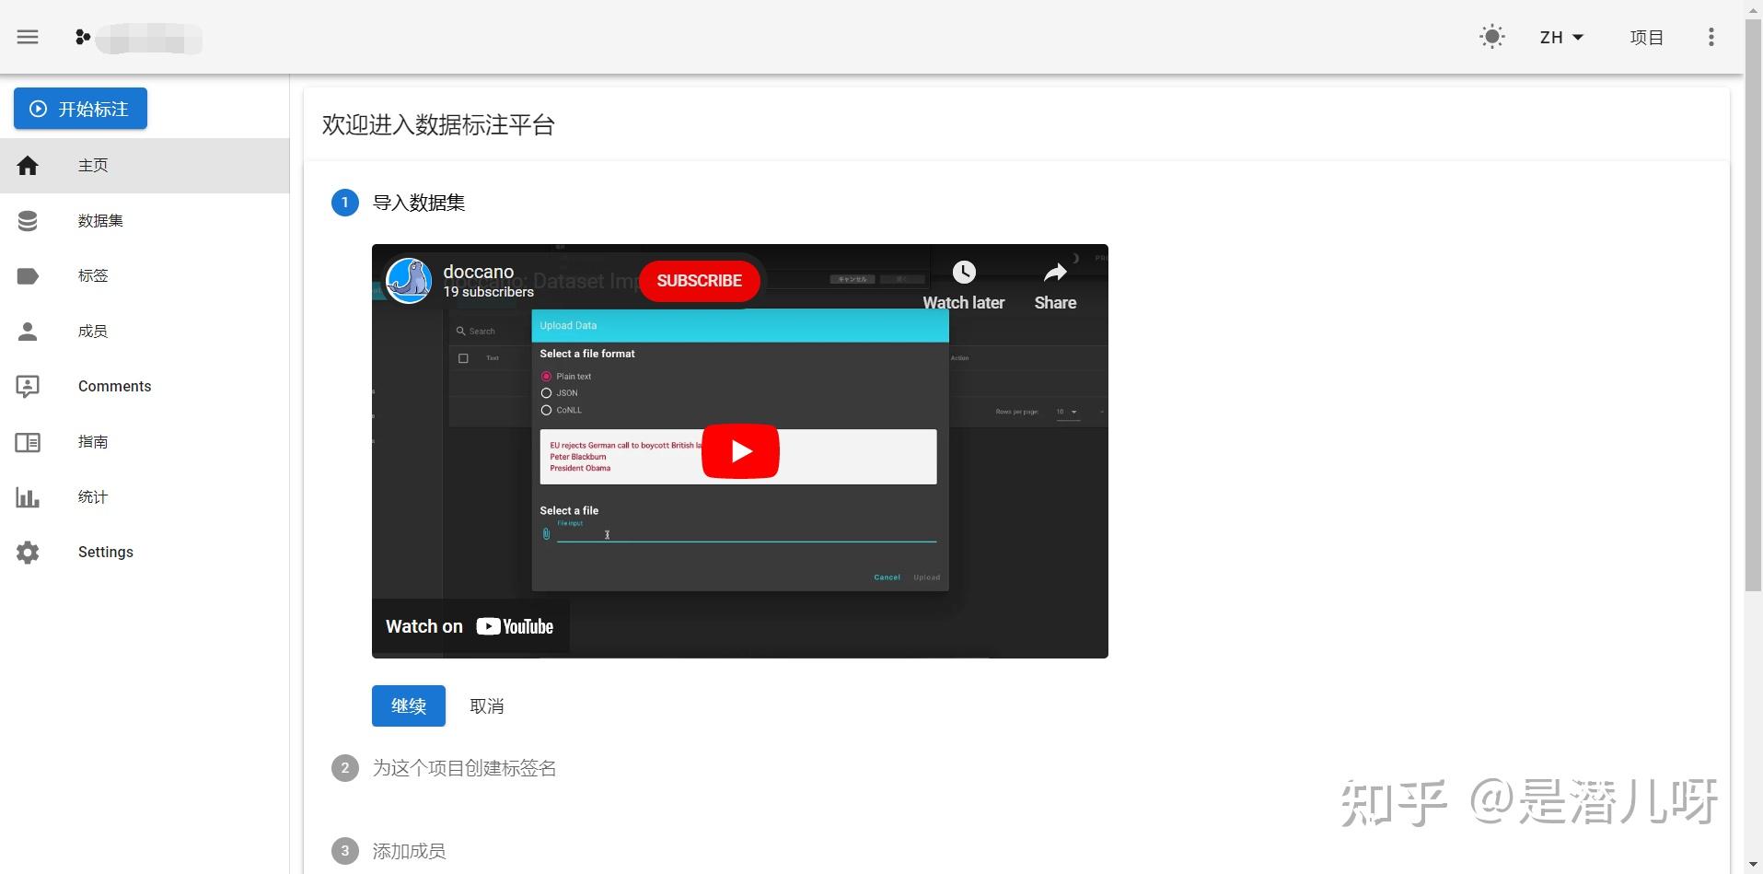Select the Plain text file format radio
Screen dimensions: 1763x874
point(546,376)
